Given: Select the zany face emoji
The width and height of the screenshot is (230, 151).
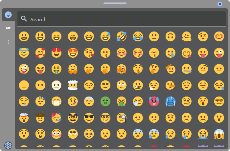Looking at the screenshot, I should tap(24, 69).
